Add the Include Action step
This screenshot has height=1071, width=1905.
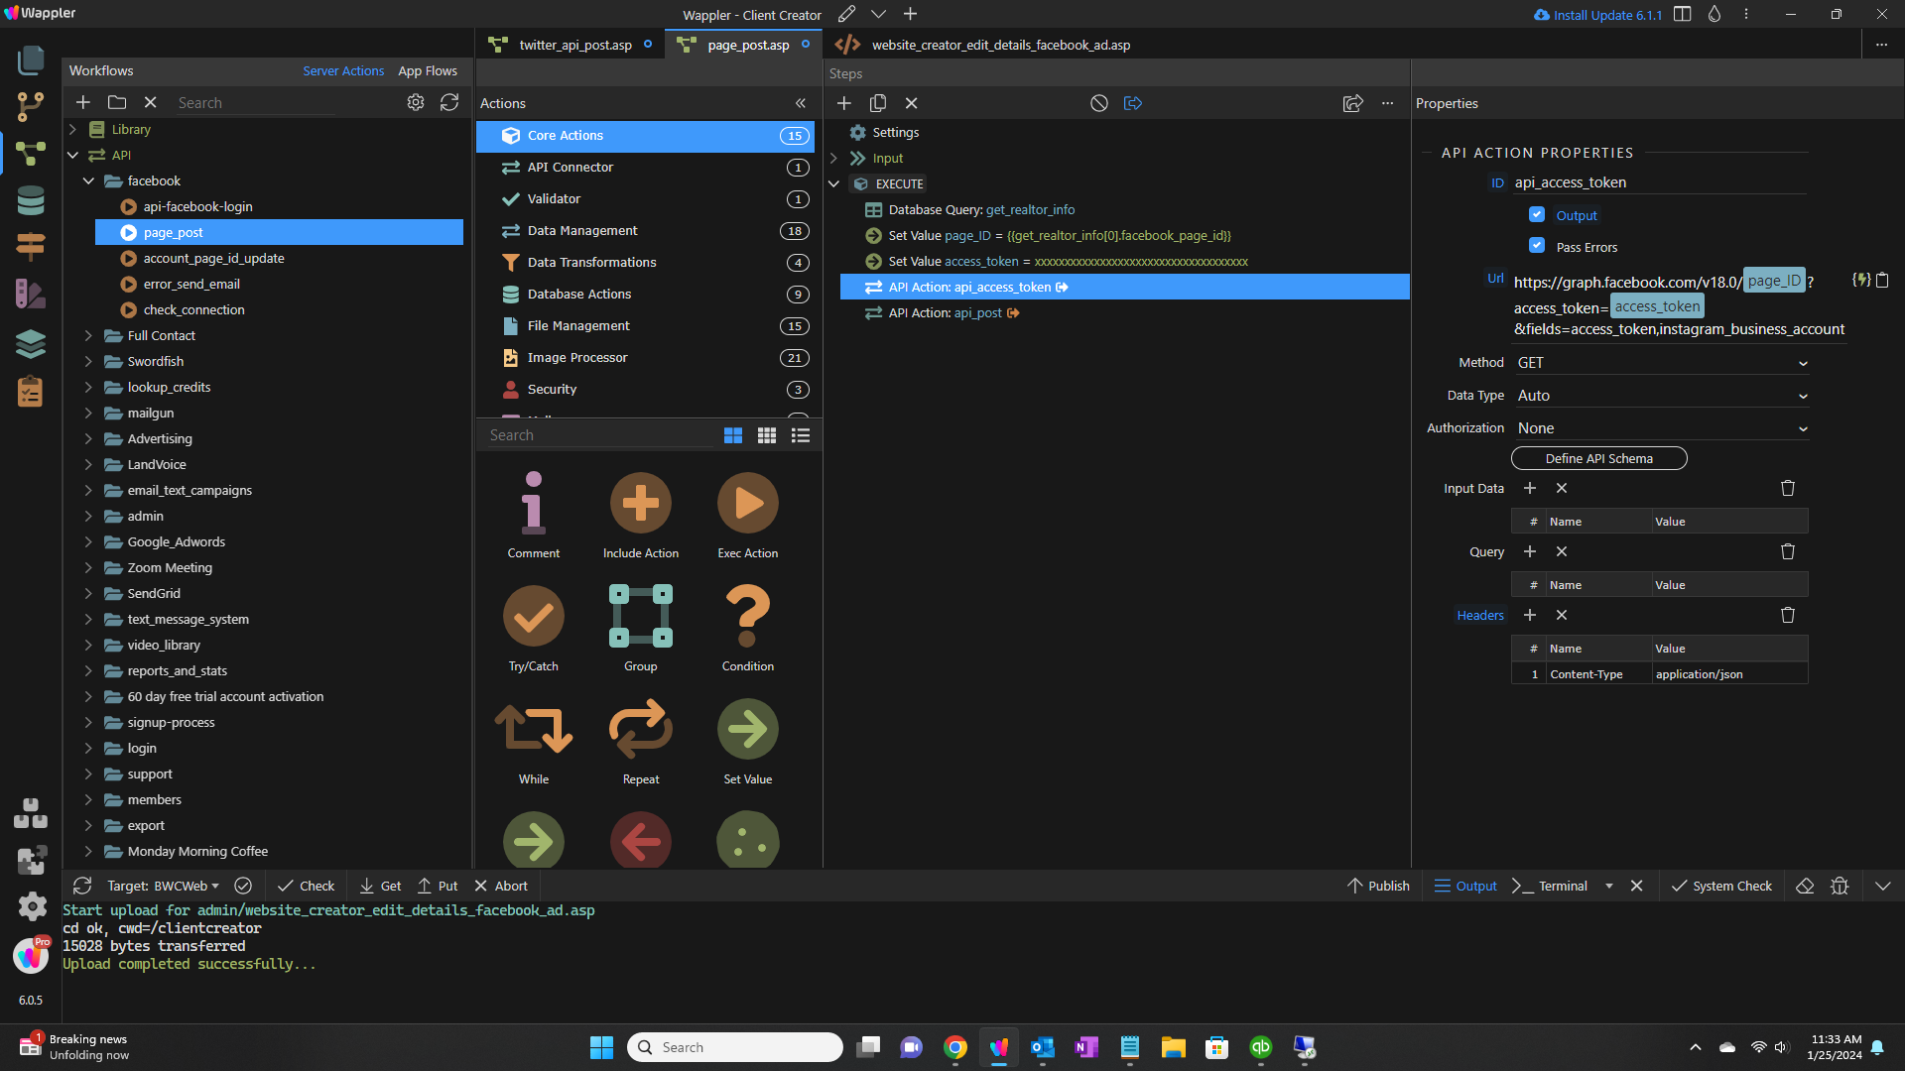click(x=641, y=515)
